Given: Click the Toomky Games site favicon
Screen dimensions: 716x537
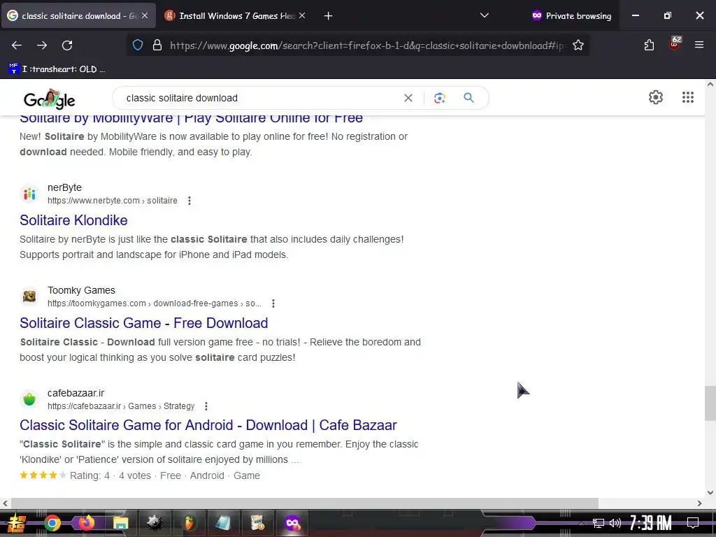Looking at the screenshot, I should pyautogui.click(x=29, y=296).
